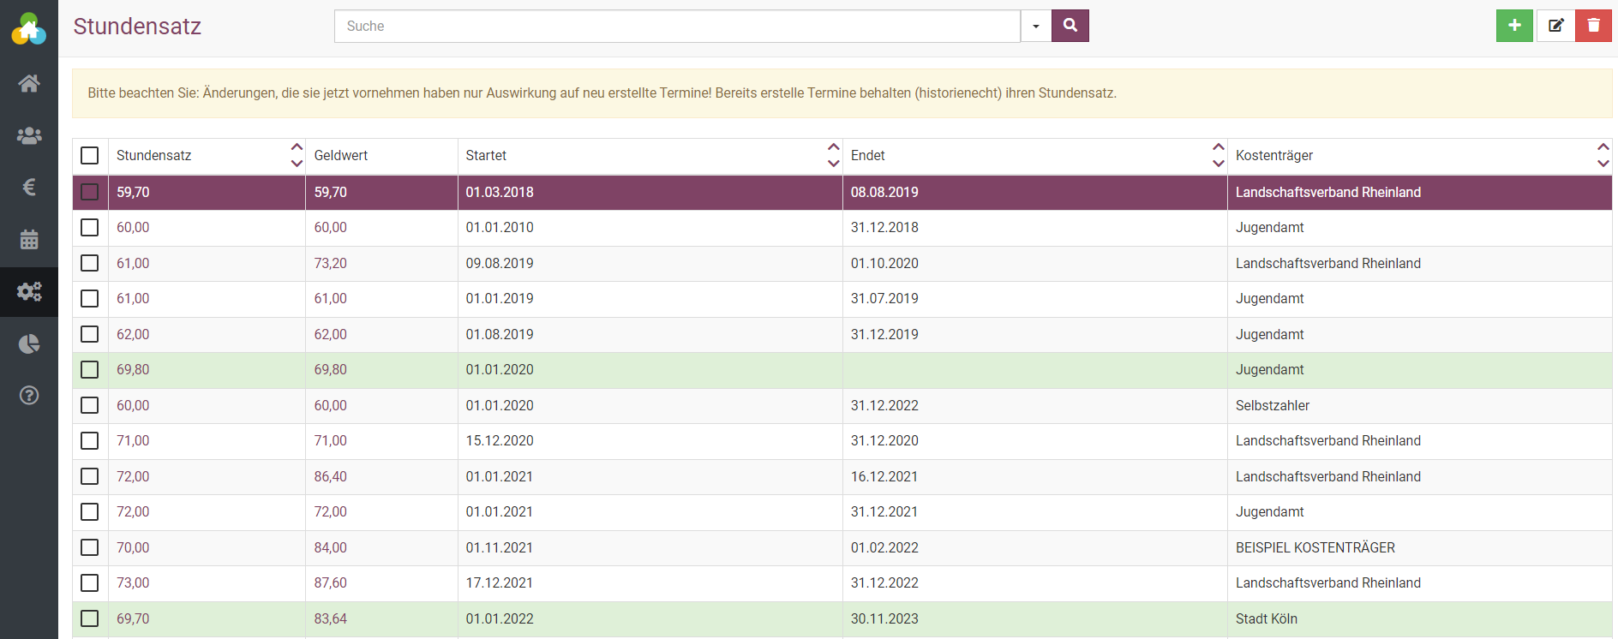Sort by the Stundensatz column arrows
This screenshot has height=639, width=1618.
297,155
